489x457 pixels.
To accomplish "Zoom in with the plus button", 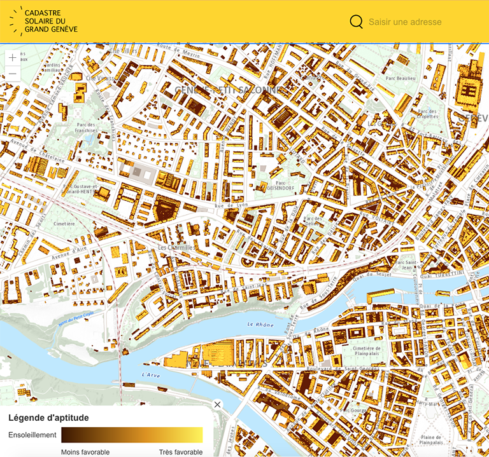I will point(13,58).
